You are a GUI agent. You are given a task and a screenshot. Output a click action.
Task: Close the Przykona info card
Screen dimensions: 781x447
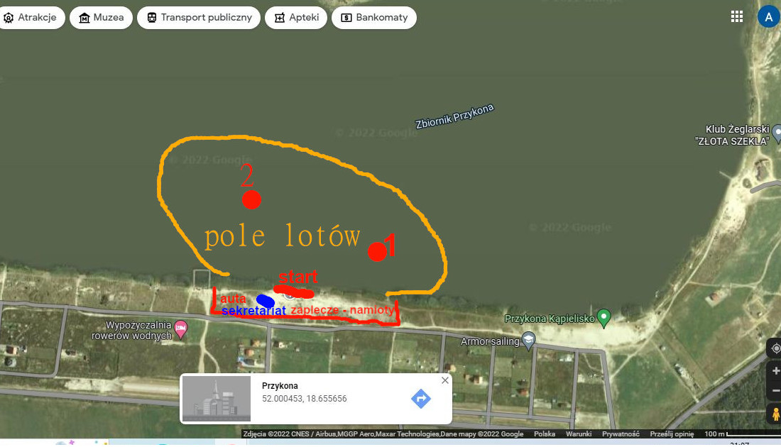[444, 380]
